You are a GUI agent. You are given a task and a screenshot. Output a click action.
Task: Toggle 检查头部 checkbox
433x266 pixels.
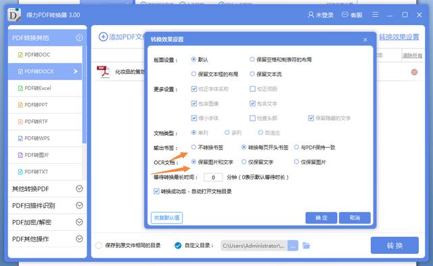tap(252, 118)
